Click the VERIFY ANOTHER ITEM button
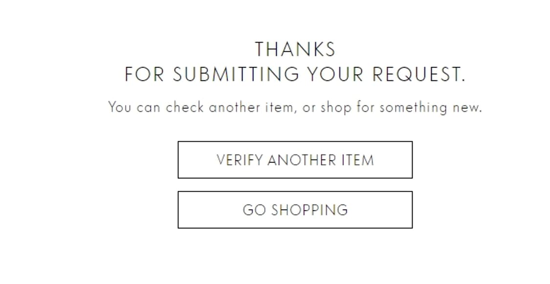 [x=295, y=160]
